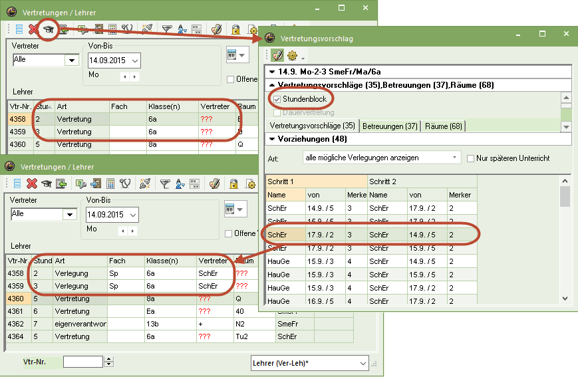Open graduation cap Vertretungsvorschlag icon in lower toolbar

click(47, 183)
